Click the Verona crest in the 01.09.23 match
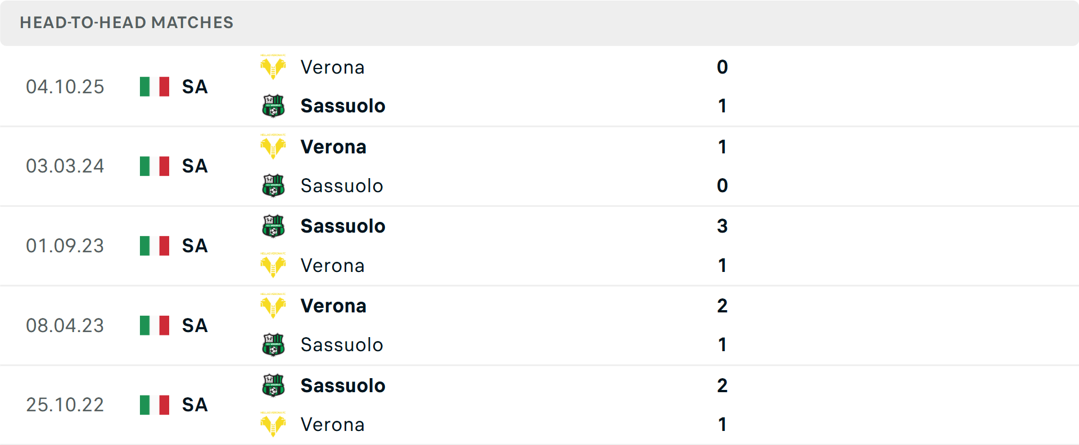The image size is (1079, 445). [x=273, y=265]
